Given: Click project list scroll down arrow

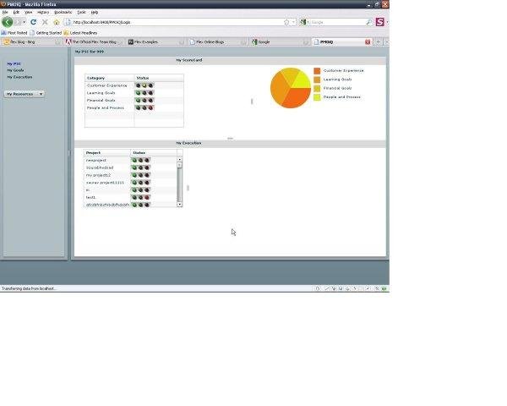Looking at the screenshot, I should click(x=179, y=205).
